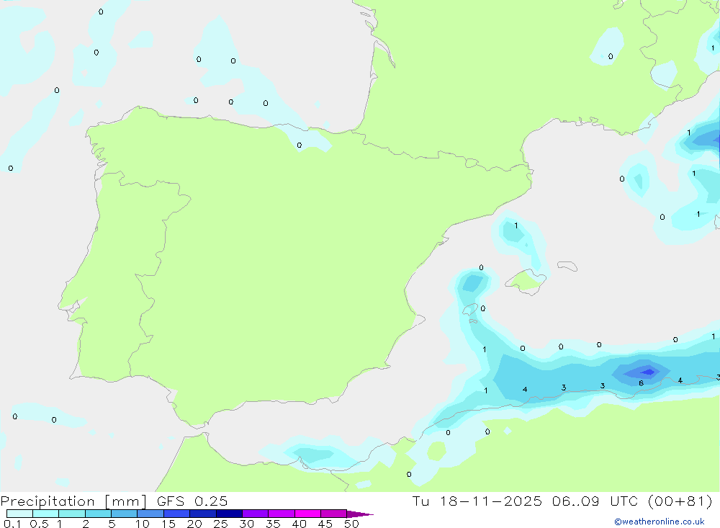Open the weatheronline.co.uk copyright link

660,522
